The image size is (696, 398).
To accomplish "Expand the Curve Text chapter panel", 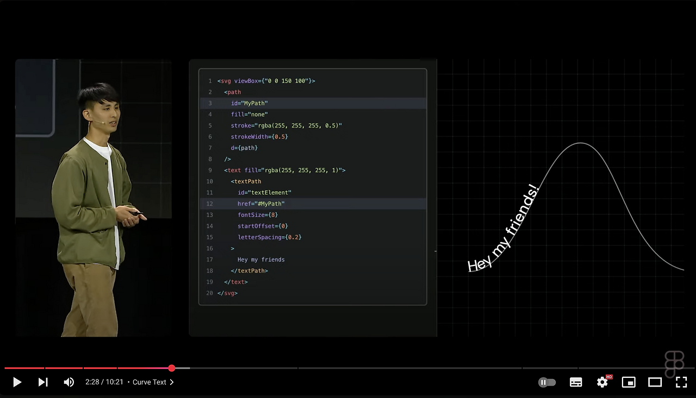I will [171, 382].
